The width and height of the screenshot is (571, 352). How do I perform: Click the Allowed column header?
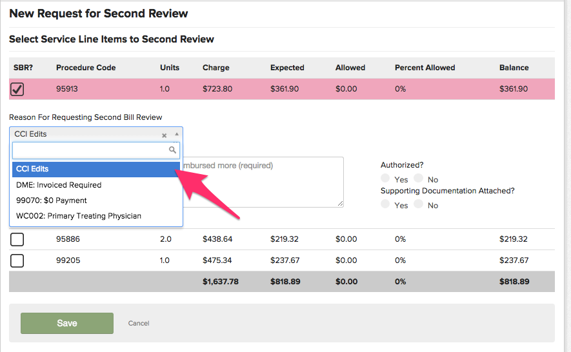point(350,68)
